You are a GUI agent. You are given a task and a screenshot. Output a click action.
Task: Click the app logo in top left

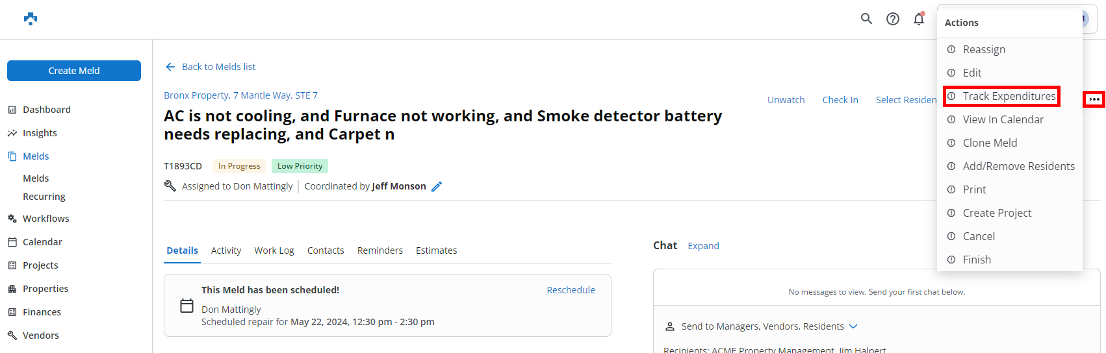31,19
